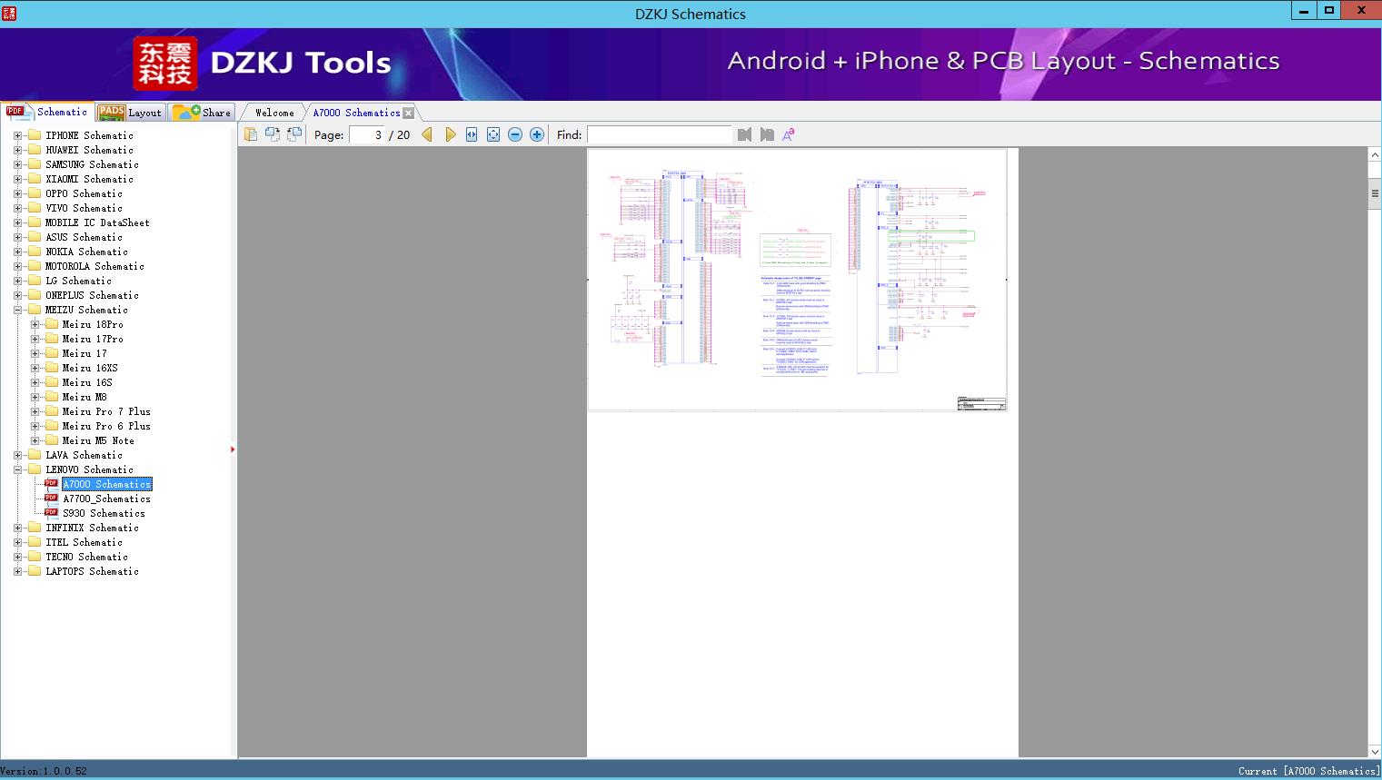This screenshot has height=780, width=1382.
Task: Expand the HUAWEI Schematic node
Action: pyautogui.click(x=17, y=150)
